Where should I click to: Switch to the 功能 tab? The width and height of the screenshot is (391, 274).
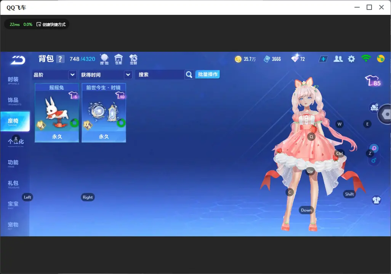13,163
